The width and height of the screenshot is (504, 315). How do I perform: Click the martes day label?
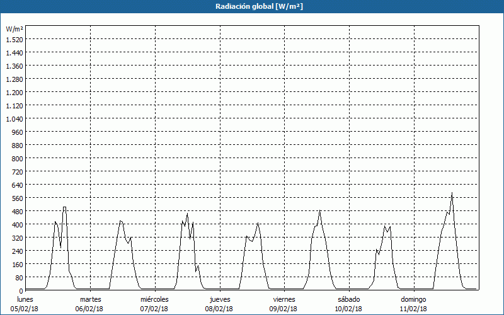pyautogui.click(x=90, y=299)
